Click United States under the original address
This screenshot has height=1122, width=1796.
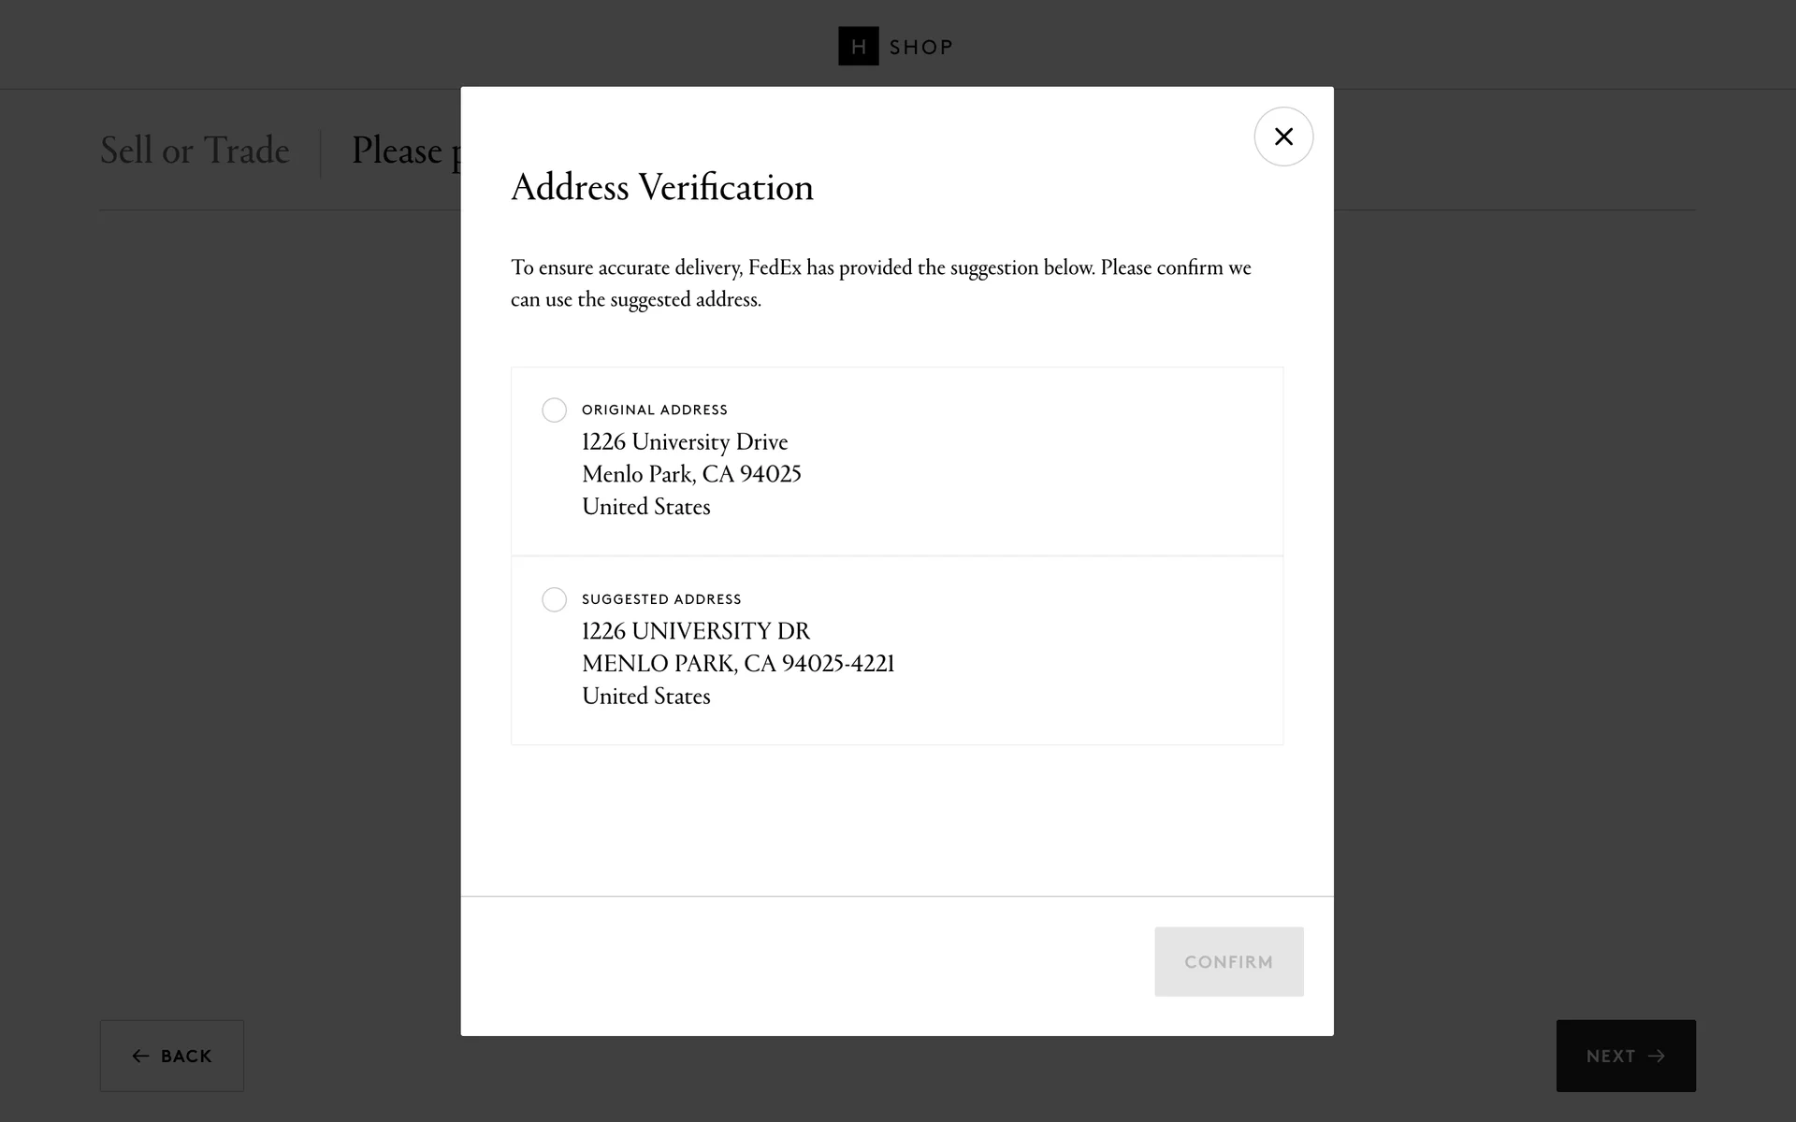pos(645,507)
